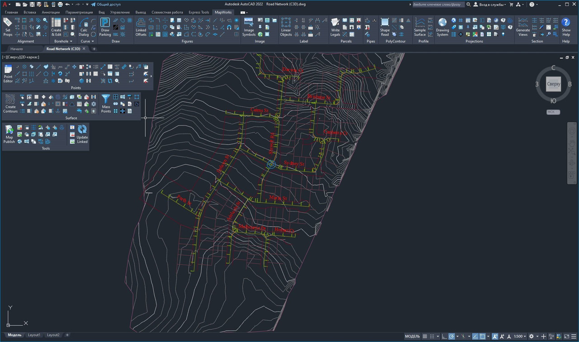Select the Draw Parking tool
The height and width of the screenshot is (342, 579).
tap(105, 27)
